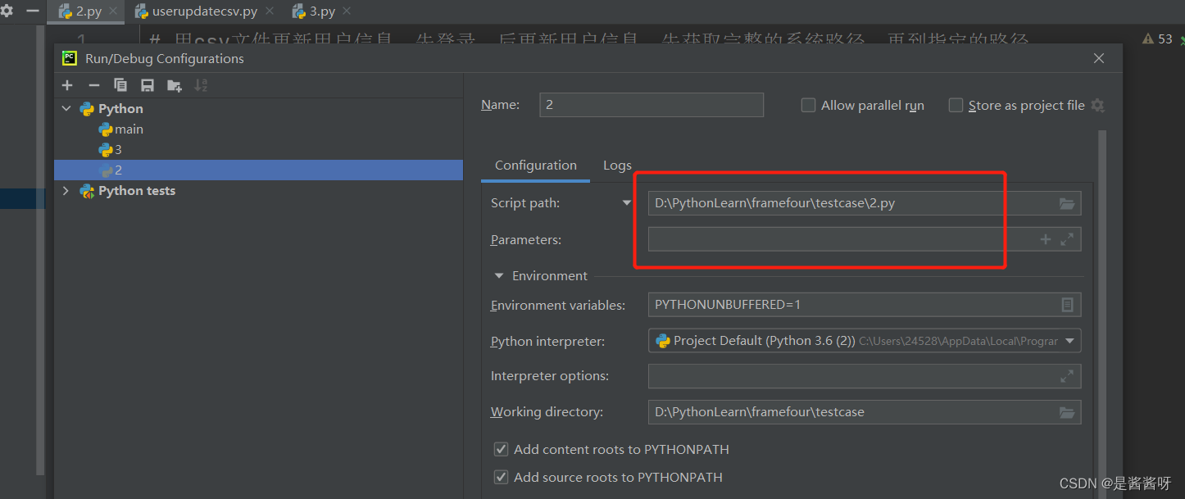Sort configurations alphabetically icon

coord(201,85)
